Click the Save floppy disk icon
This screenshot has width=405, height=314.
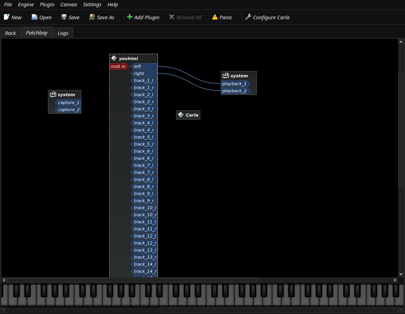[64, 17]
